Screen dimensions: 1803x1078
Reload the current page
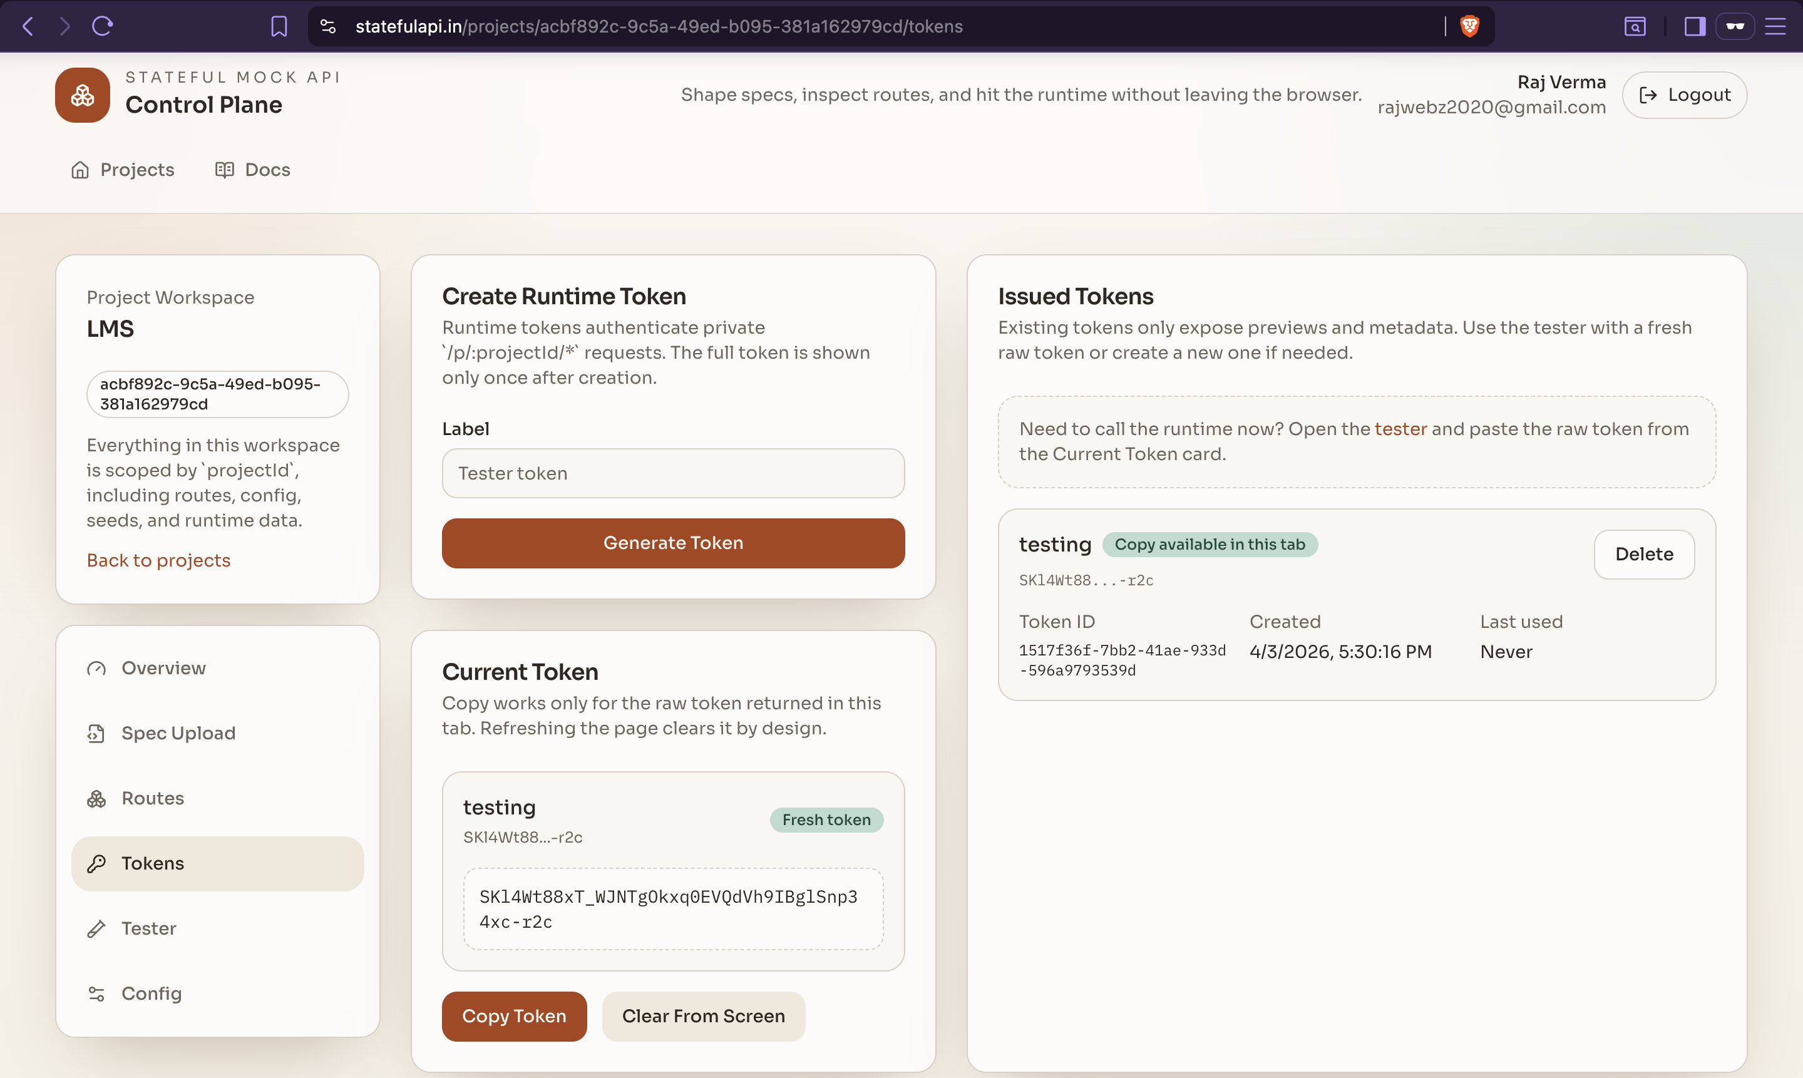pos(101,26)
